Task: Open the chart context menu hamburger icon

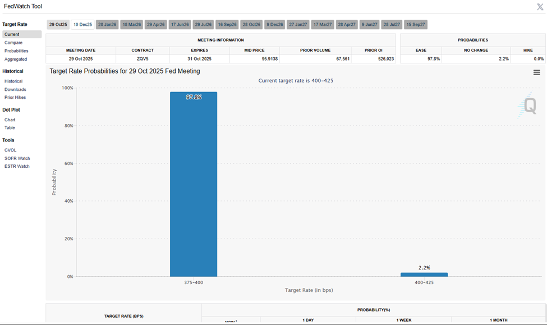Action: (x=536, y=72)
